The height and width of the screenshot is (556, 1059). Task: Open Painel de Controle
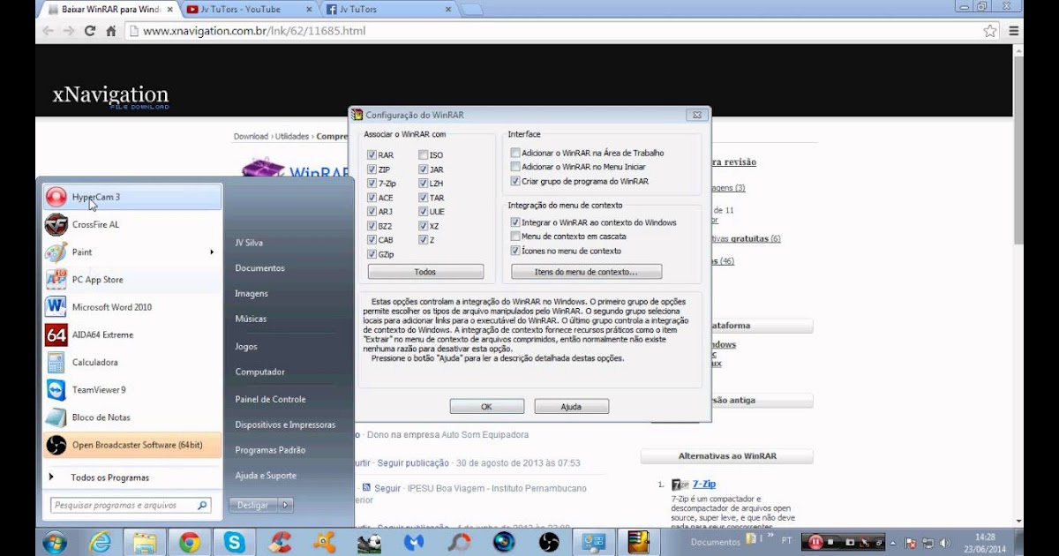click(x=270, y=399)
